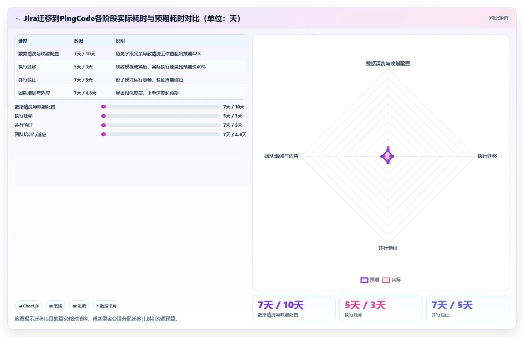Select the 执行迁移 cell in the table

[27, 67]
